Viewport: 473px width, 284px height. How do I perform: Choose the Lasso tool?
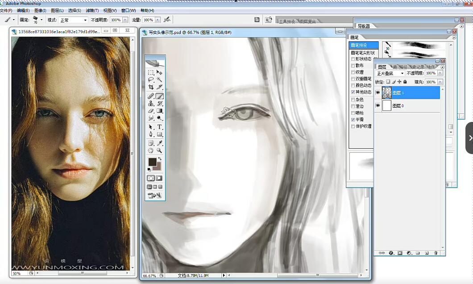(151, 79)
